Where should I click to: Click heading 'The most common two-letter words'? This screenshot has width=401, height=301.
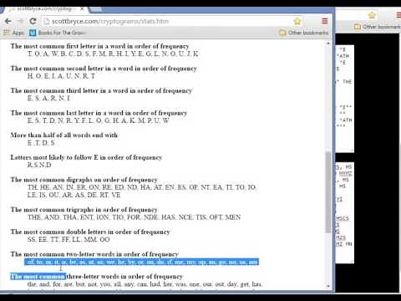coord(94,254)
